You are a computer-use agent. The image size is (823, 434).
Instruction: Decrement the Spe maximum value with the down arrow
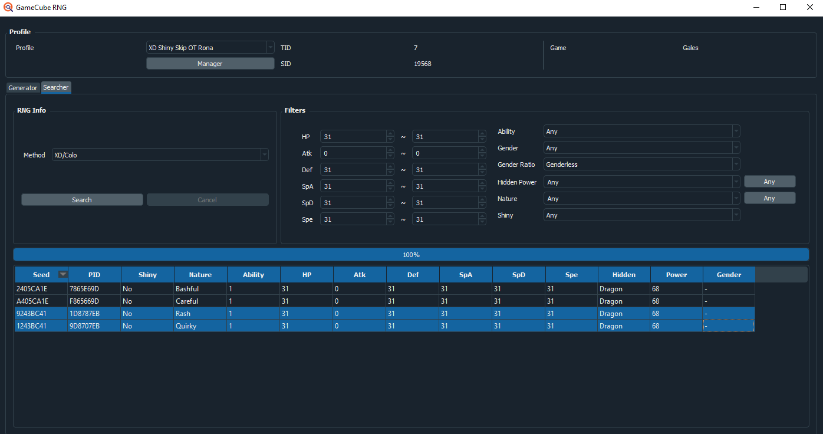482,222
